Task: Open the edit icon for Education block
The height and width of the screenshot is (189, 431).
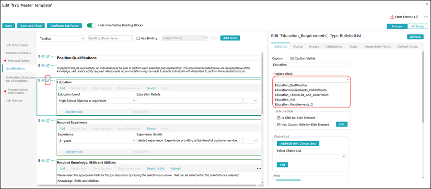Action: (47, 80)
